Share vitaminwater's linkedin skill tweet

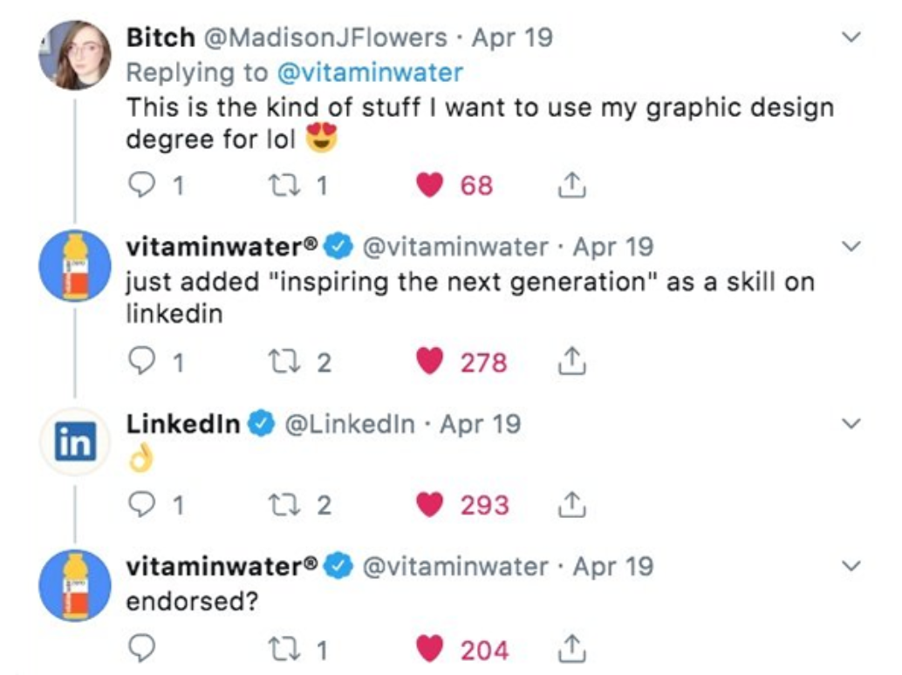pyautogui.click(x=570, y=362)
